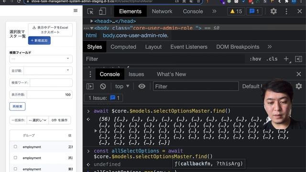Close the DevTools panel

[300, 11]
